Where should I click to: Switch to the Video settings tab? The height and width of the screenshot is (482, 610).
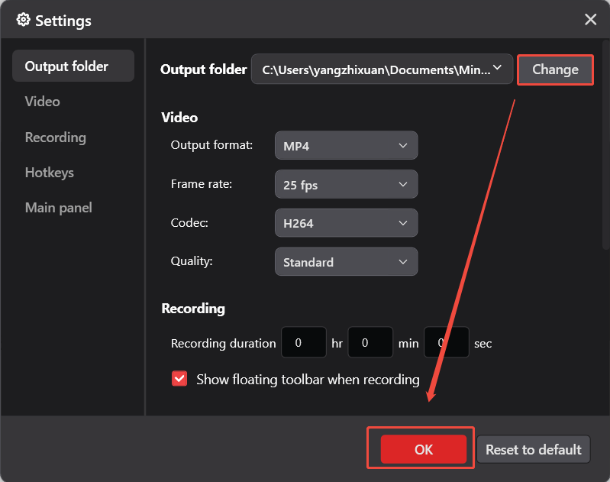(43, 102)
